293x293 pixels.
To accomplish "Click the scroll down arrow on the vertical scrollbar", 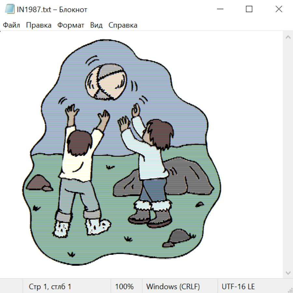I will tap(288, 272).
